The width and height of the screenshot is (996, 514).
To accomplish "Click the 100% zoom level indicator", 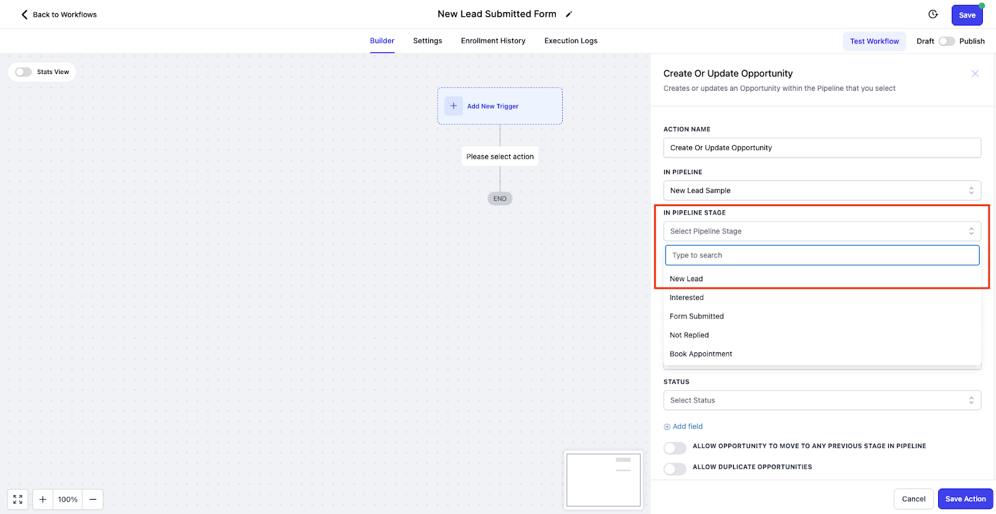I will [x=68, y=499].
